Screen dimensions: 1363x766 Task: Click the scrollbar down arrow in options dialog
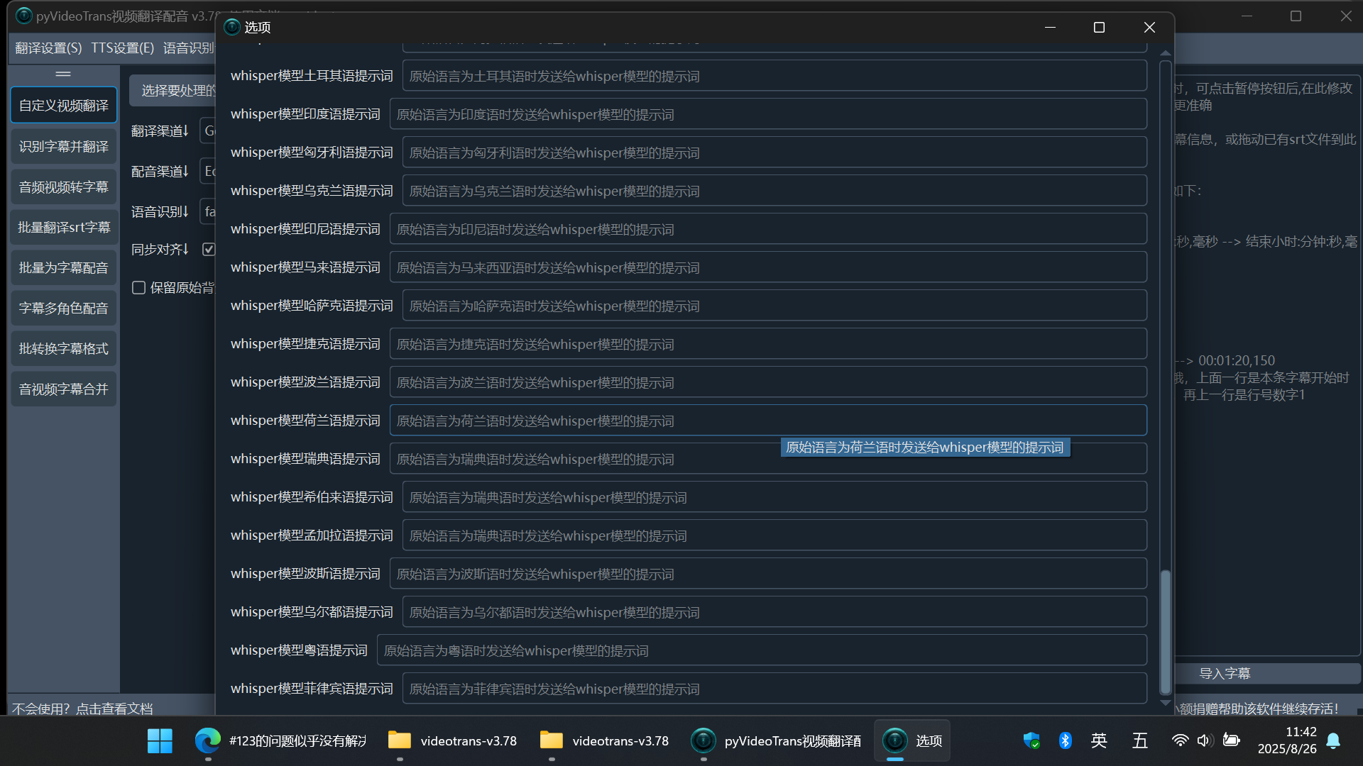click(x=1165, y=703)
